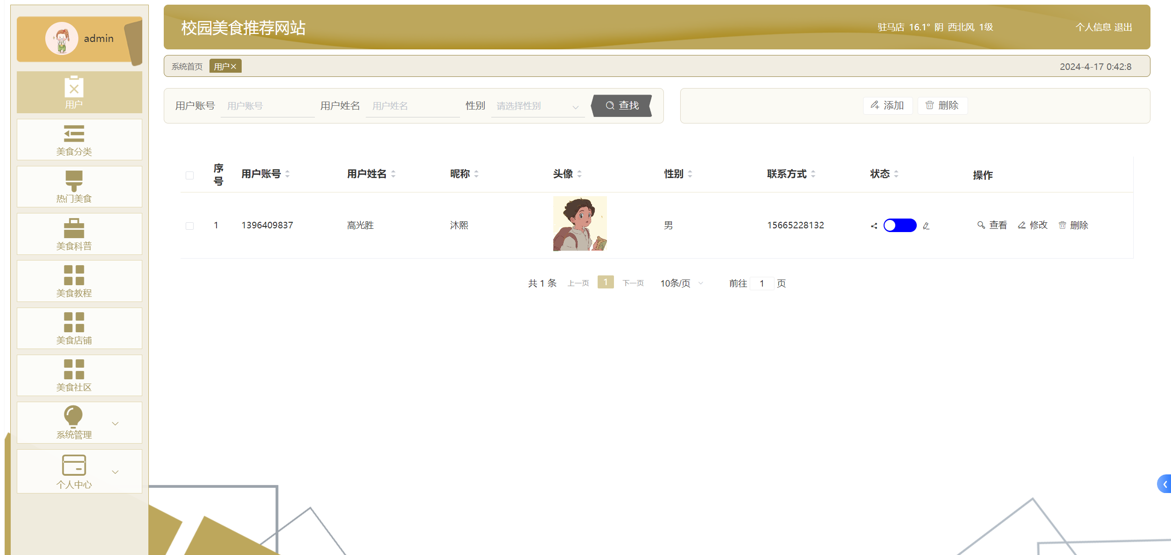Switch to the 系统首页 tab

[x=186, y=66]
